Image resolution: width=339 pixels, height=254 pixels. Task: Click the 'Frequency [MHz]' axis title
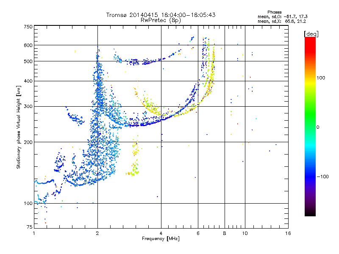161,239
